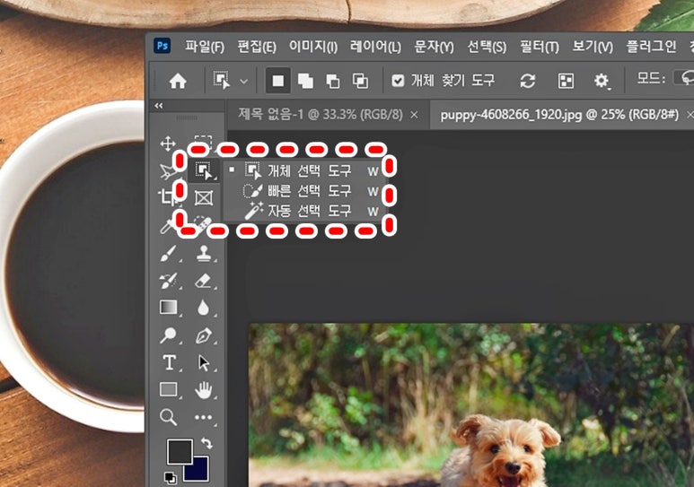
Task: Click object selection tool preset icon in options bar
Action: pos(222,81)
